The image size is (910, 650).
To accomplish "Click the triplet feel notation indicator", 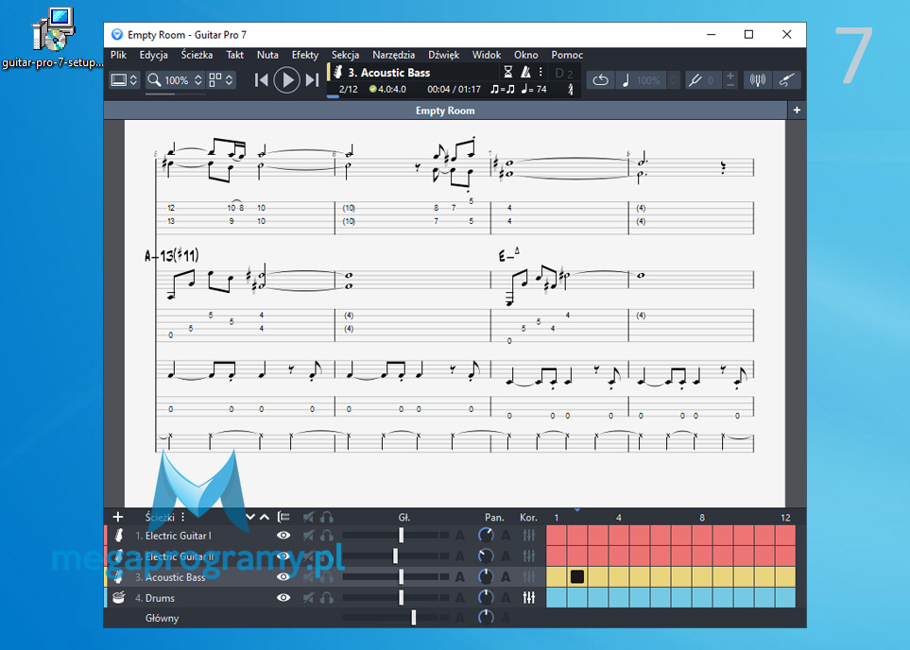I will click(x=502, y=90).
